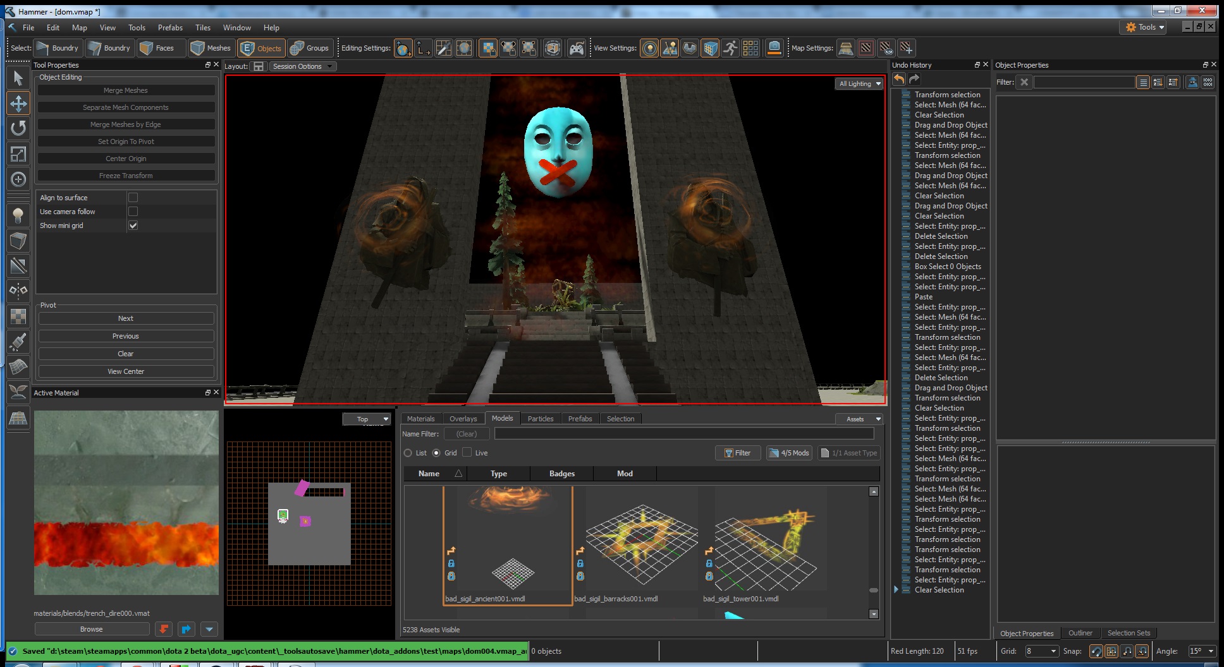Select the Grid view radio button
The width and height of the screenshot is (1224, 667).
coord(436,453)
